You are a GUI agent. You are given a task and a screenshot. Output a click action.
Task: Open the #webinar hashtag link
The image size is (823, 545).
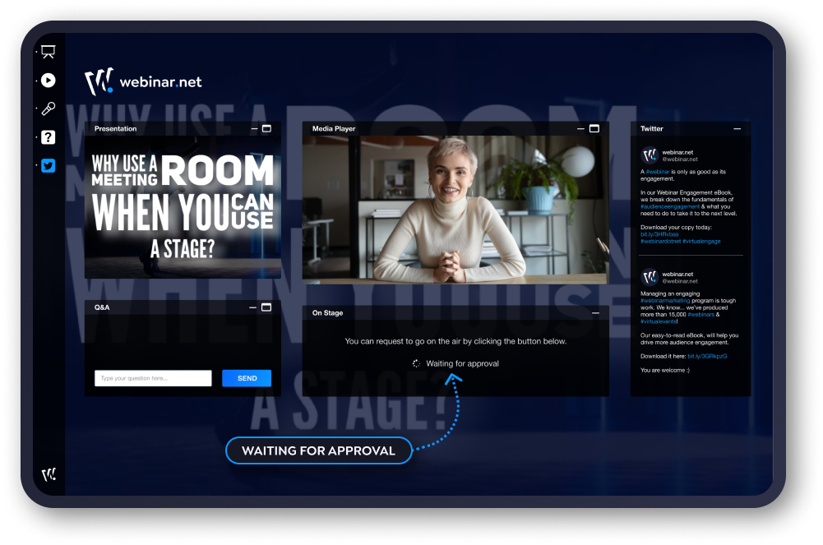point(658,172)
